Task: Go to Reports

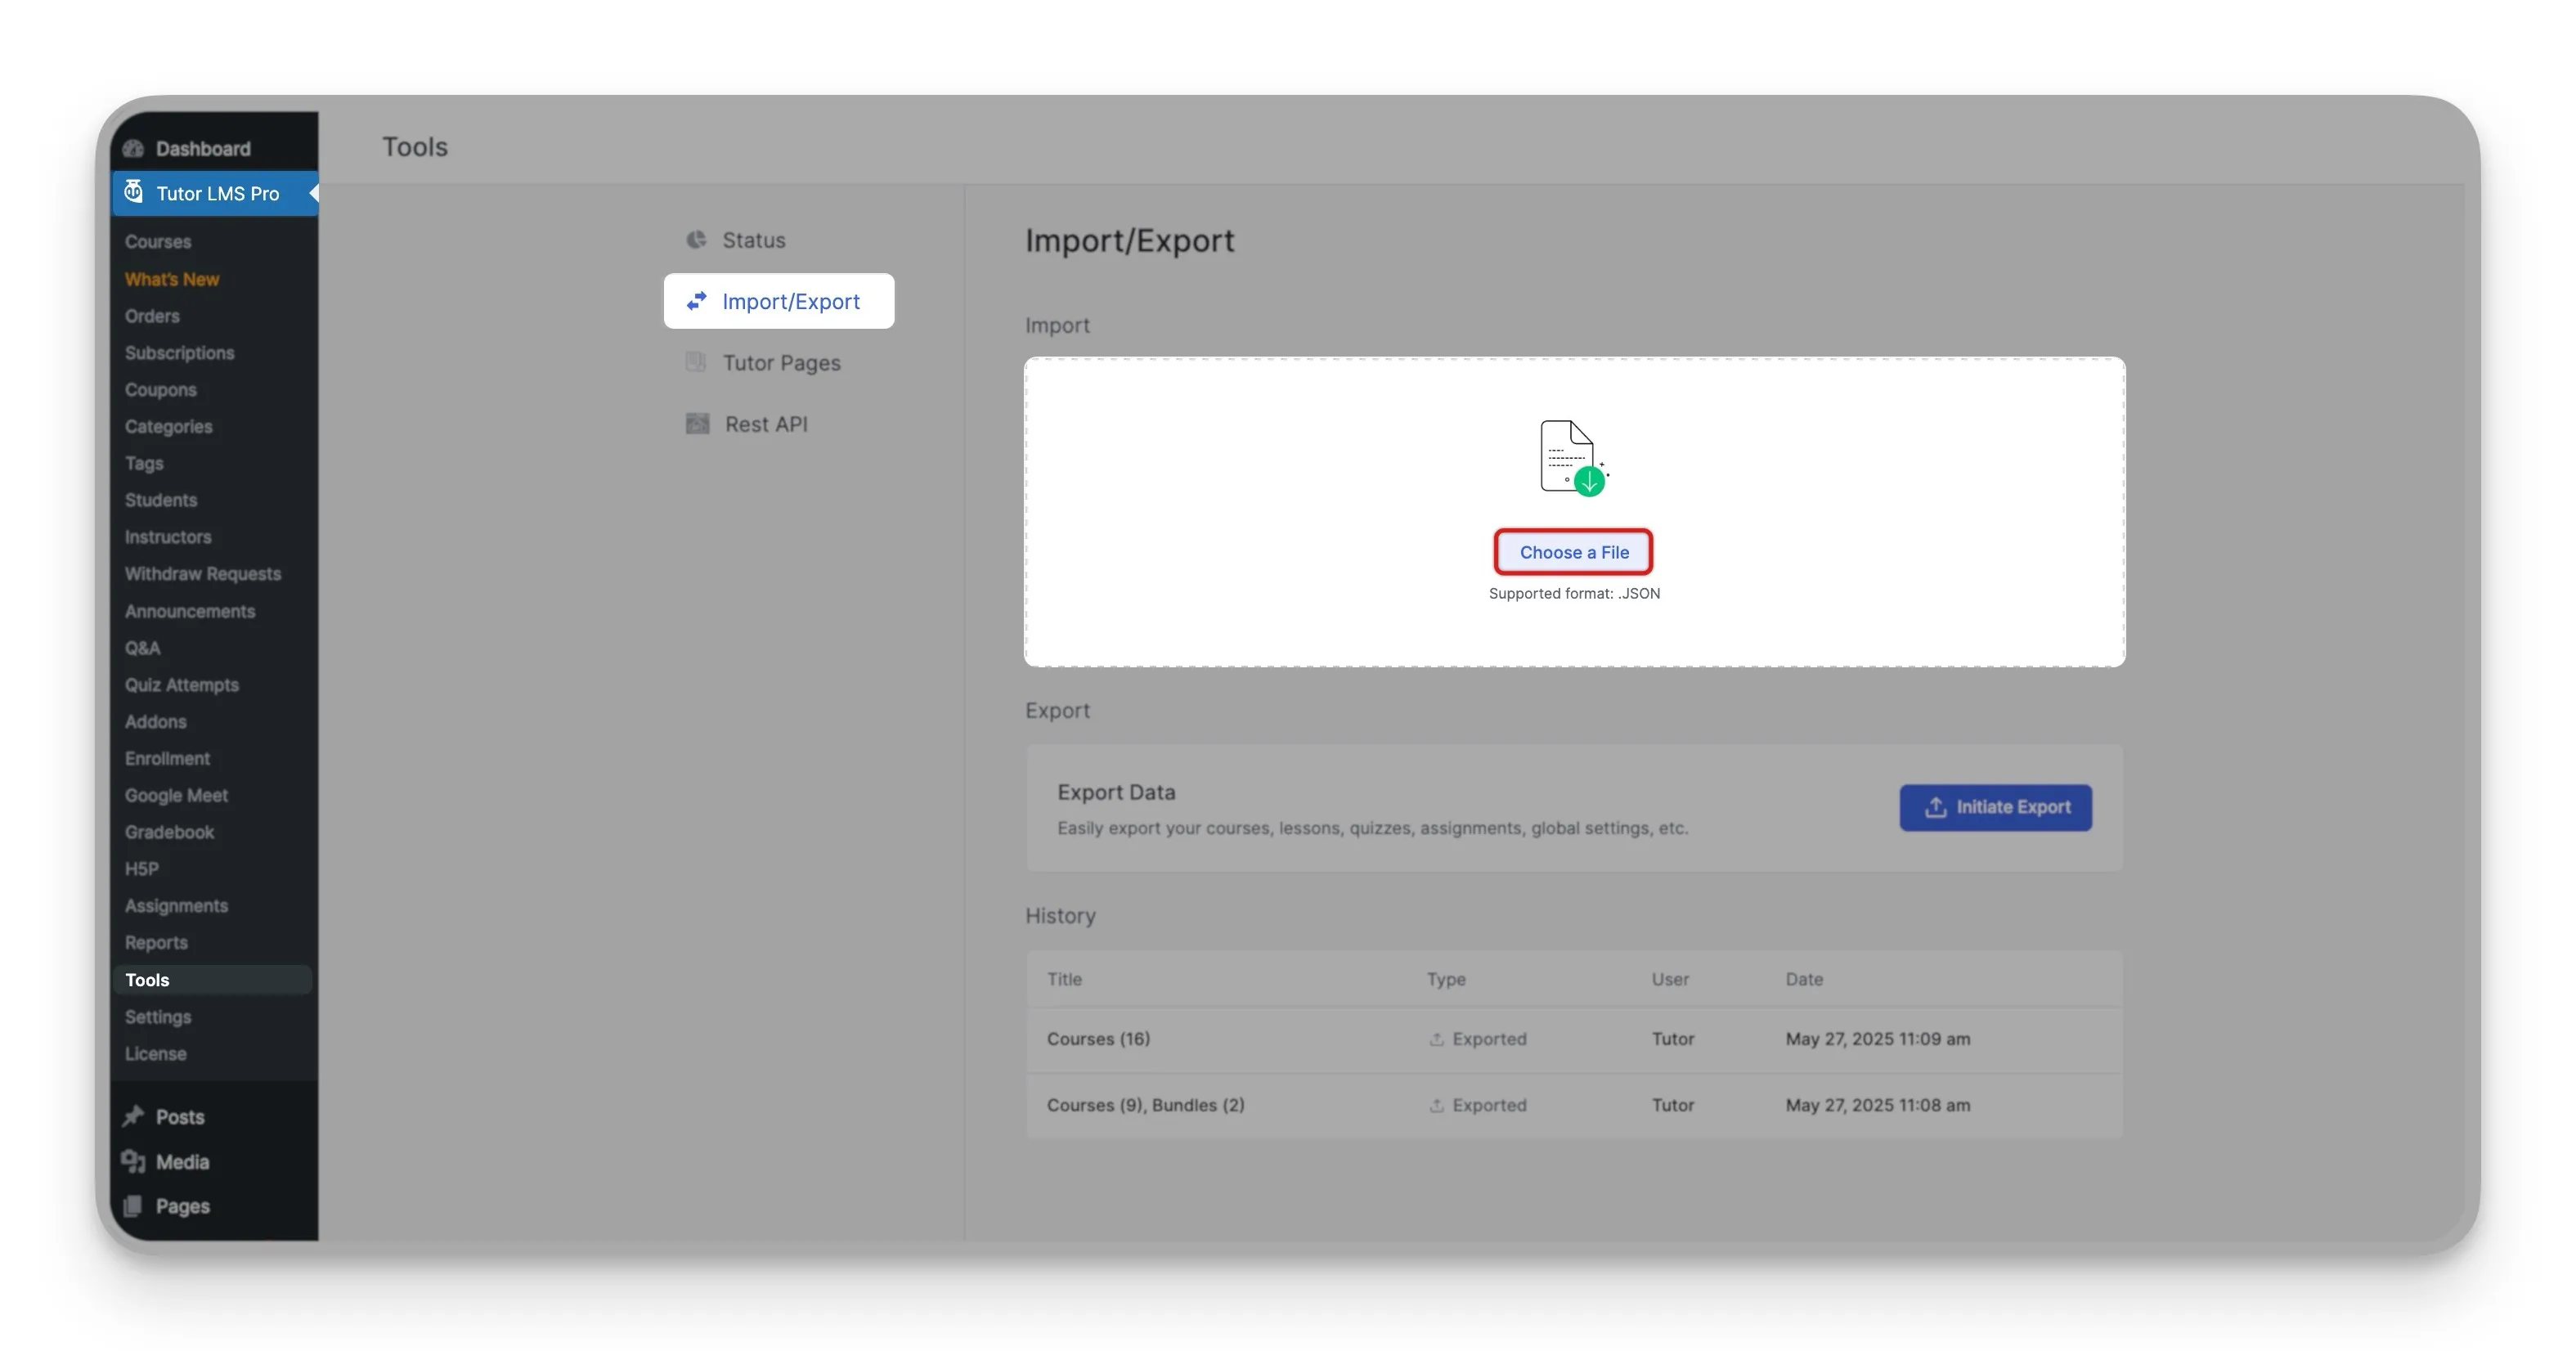Action: [156, 943]
